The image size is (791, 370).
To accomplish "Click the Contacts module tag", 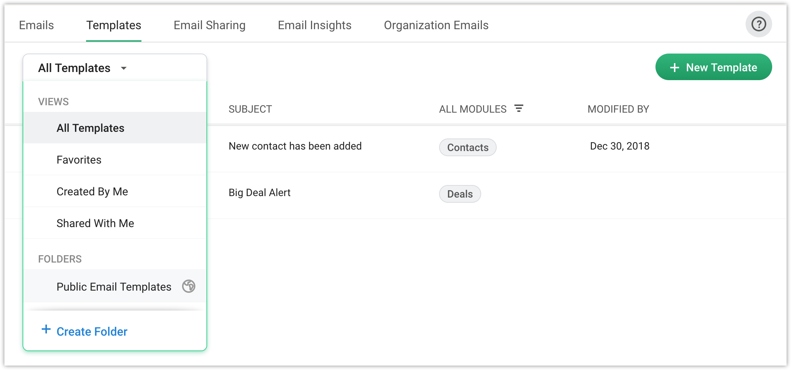I will click(x=468, y=147).
